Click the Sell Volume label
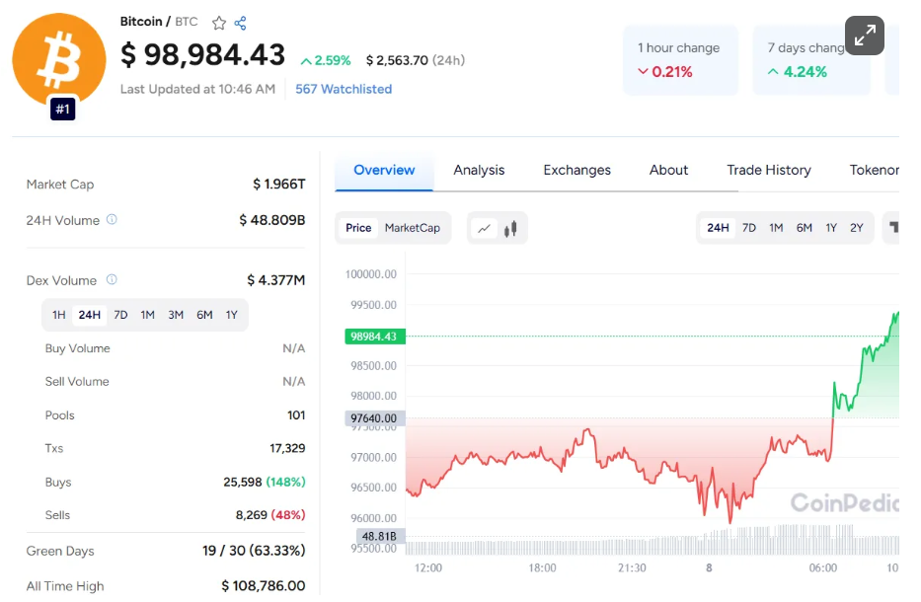The height and width of the screenshot is (602, 921). [77, 382]
